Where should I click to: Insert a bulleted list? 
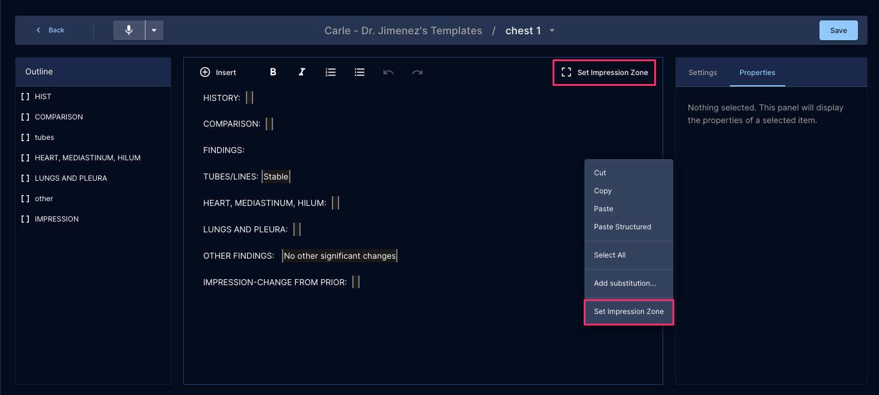360,72
